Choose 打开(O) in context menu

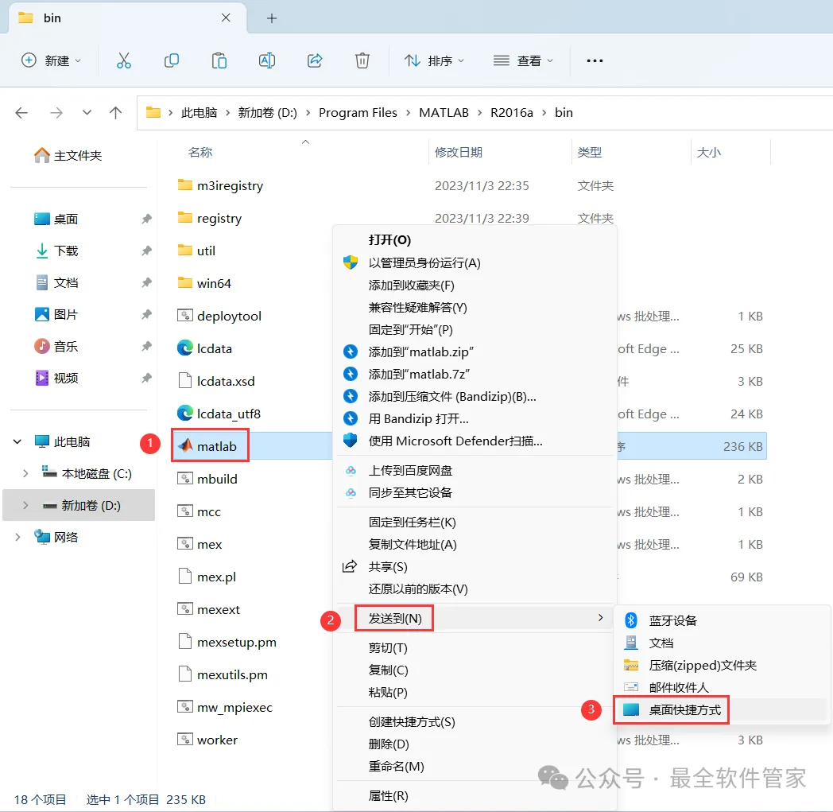tap(390, 239)
